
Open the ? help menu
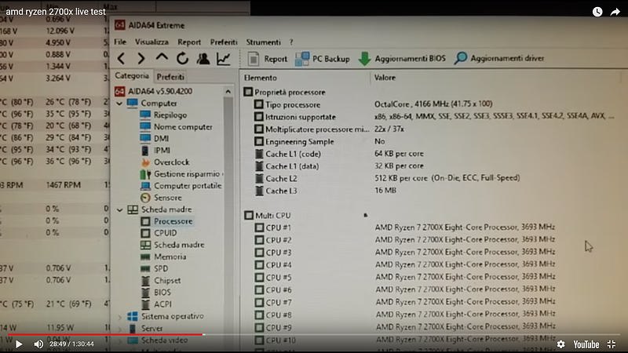[x=291, y=42]
